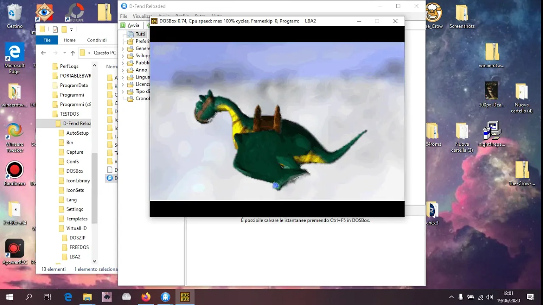Click Explorer's back navigation arrow
Screen dimensions: 543x305
coord(43,53)
